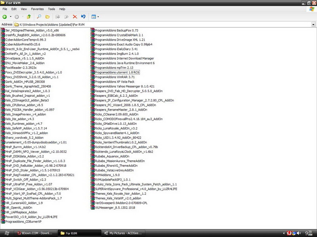Open the Search pane magnifier button
The image size is (317, 237).
point(39,17)
